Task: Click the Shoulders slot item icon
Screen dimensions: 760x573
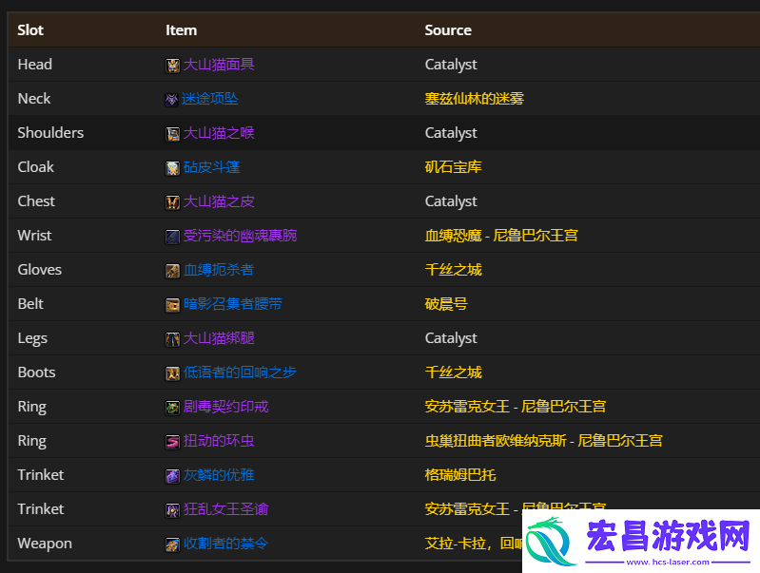Action: click(172, 134)
